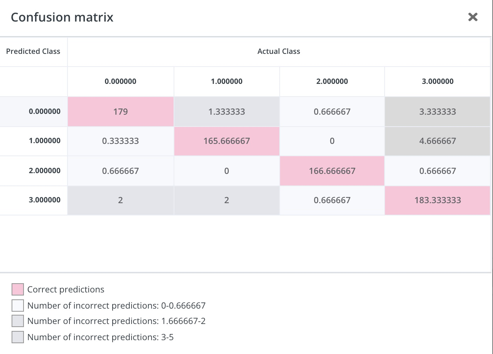
Task: Click the Confusion matrix title
Action: tap(62, 17)
